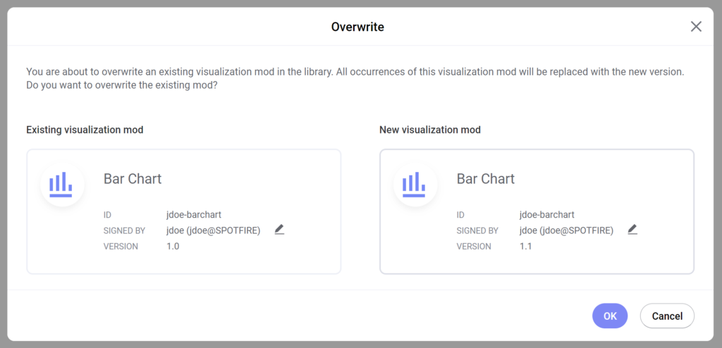Click the bar chart icon in new mod card
Image resolution: width=722 pixels, height=348 pixels.
pos(415,184)
